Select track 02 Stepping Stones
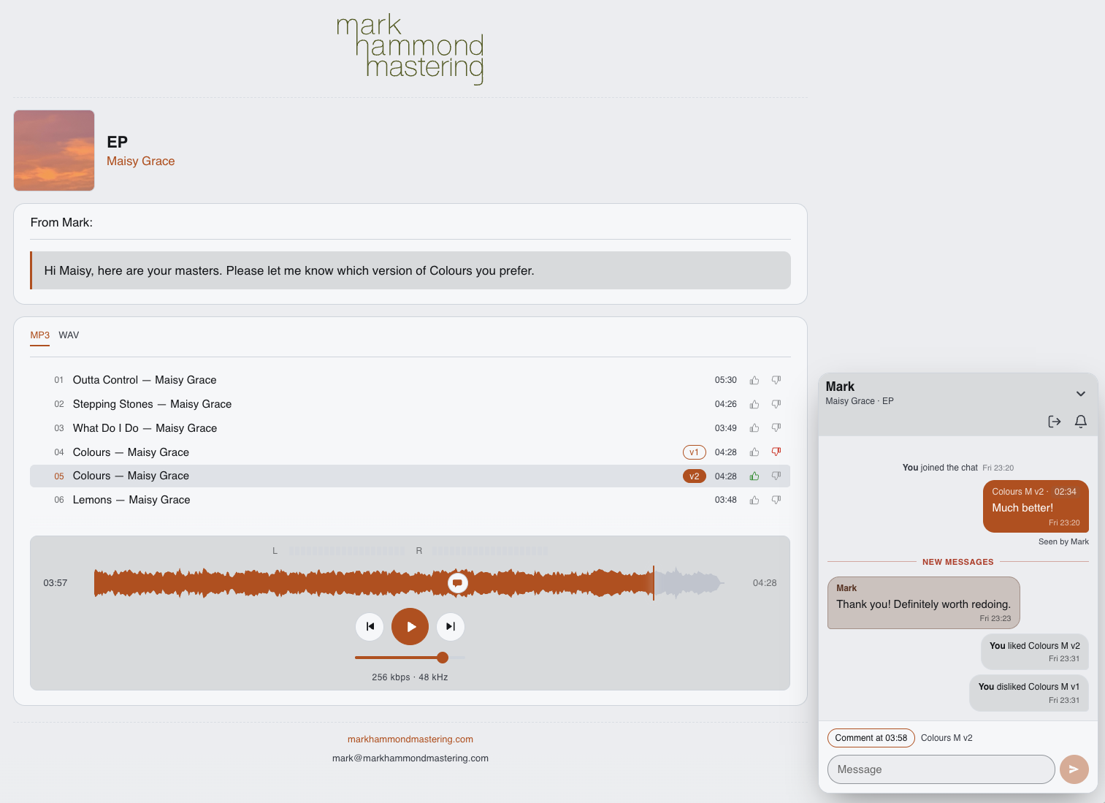 (x=410, y=404)
